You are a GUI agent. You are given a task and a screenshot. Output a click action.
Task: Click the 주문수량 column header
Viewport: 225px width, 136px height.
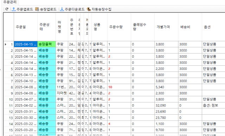pos(119,27)
